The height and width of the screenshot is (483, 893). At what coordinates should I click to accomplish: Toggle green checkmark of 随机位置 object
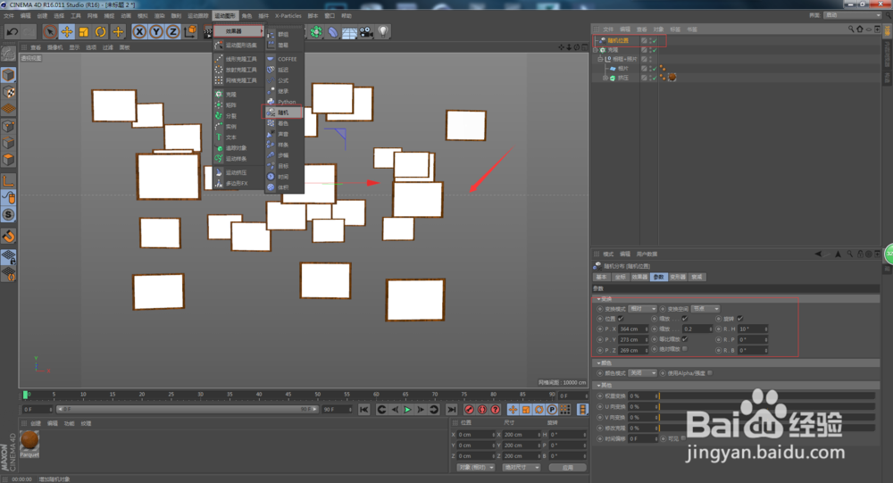(x=655, y=40)
